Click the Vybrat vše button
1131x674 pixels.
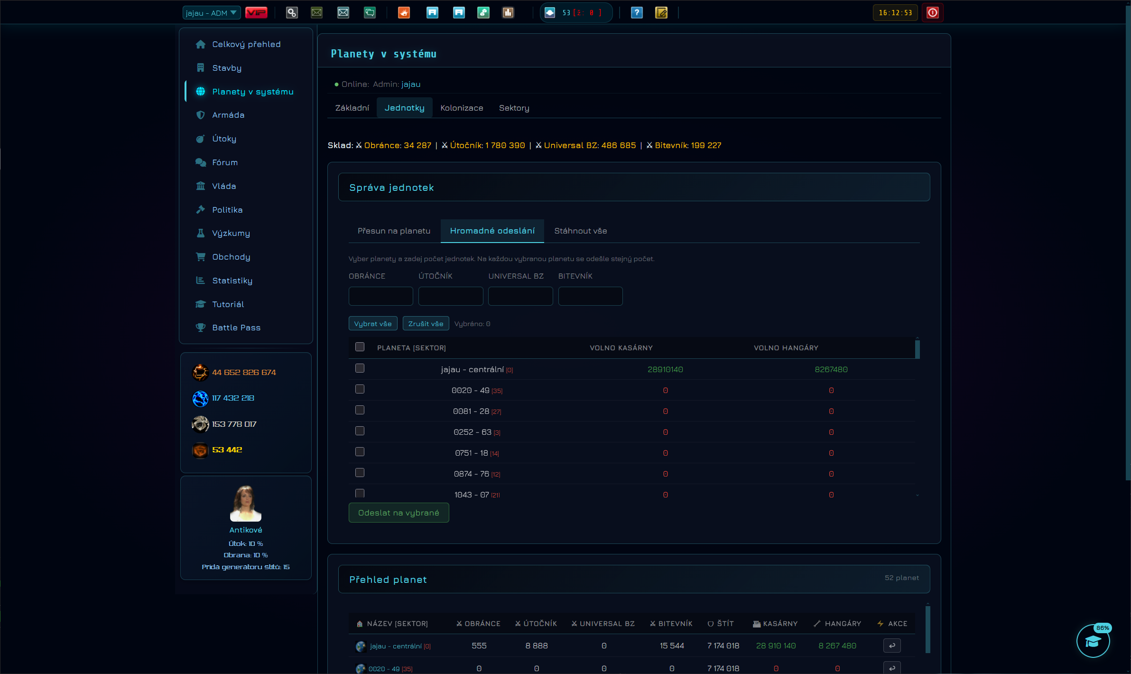(x=373, y=324)
